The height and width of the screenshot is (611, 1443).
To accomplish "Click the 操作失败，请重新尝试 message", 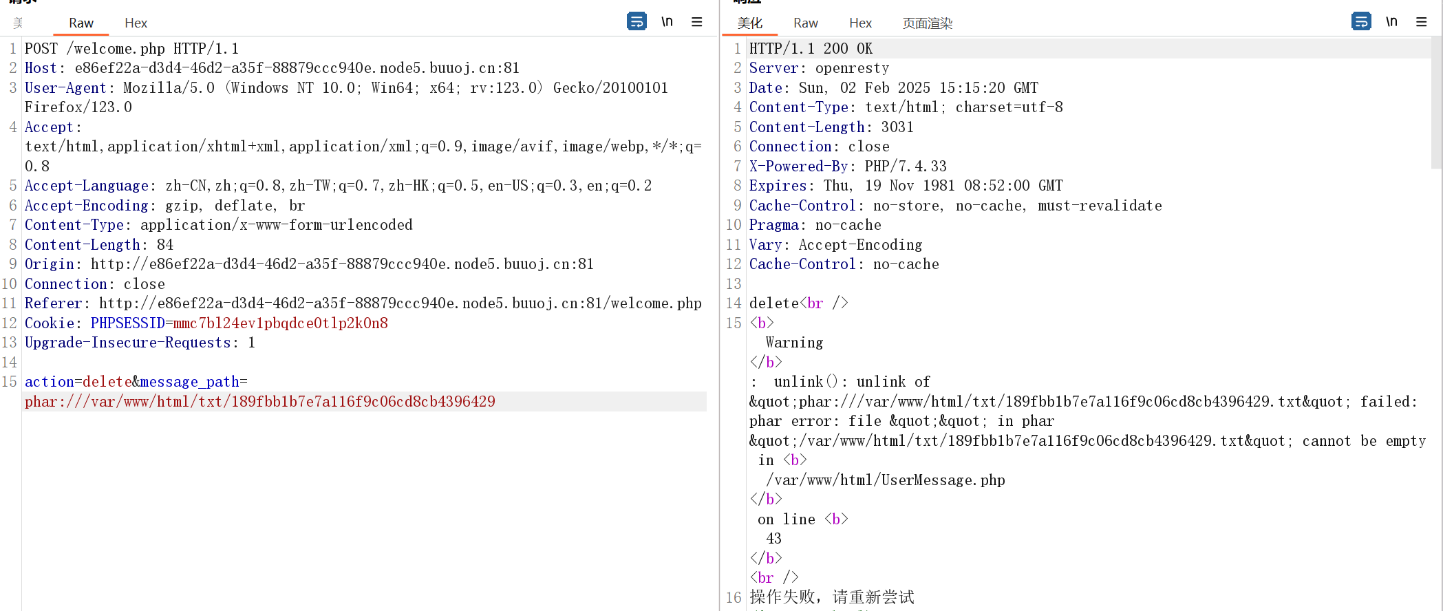I will point(832,597).
